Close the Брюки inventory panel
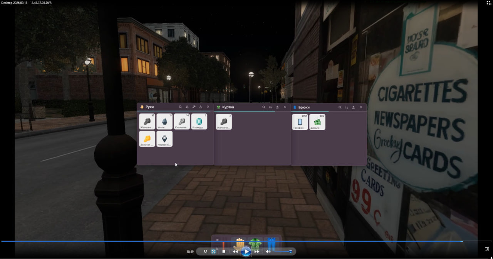The height and width of the screenshot is (259, 493). 361,107
